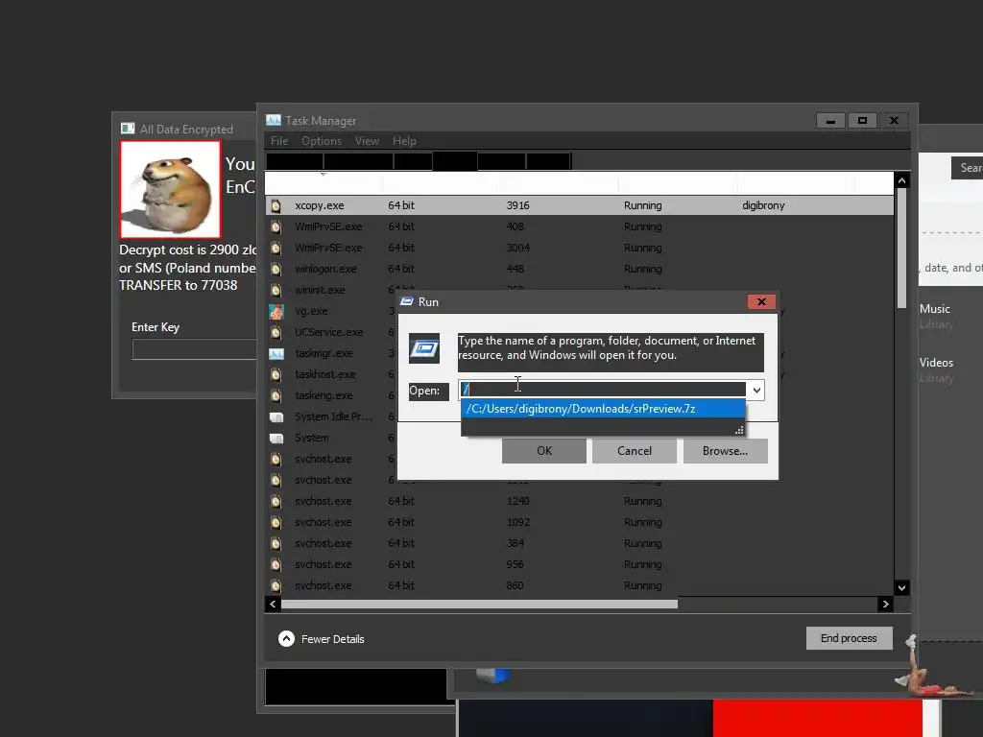983x737 pixels.
Task: Click the horizontal scrollbar thumb
Action: coord(480,605)
